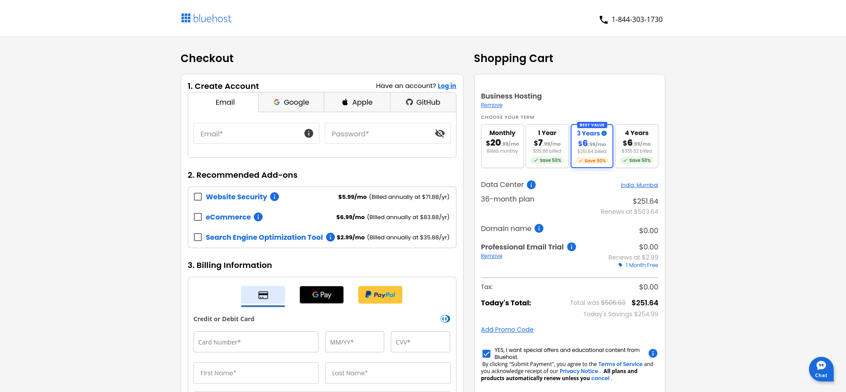Remove Business Hosting from cart
This screenshot has width=846, height=392.
click(x=492, y=105)
